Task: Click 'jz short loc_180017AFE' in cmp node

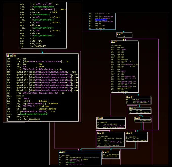Action: (140, 112)
